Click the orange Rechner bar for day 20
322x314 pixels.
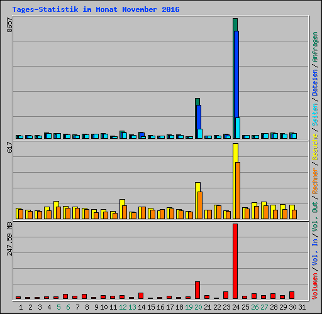(200, 205)
